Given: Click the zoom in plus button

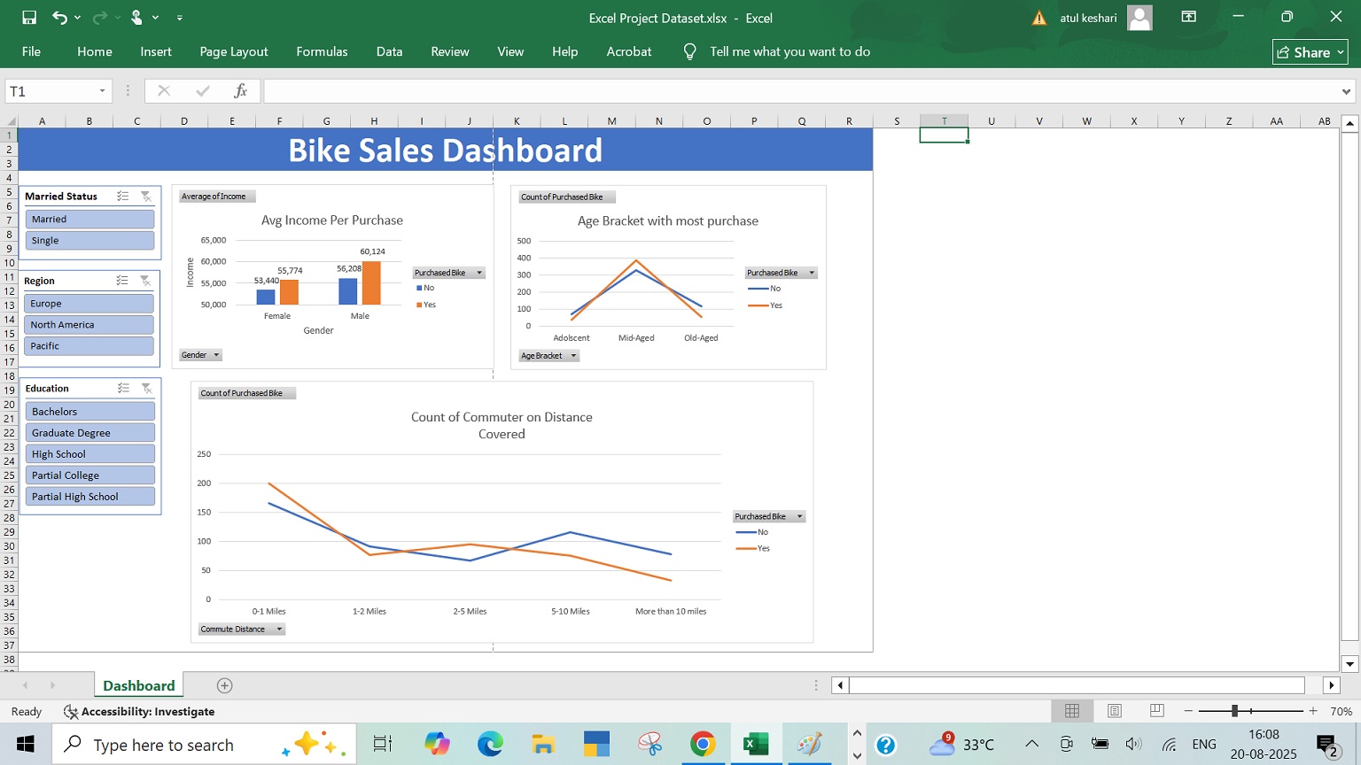Looking at the screenshot, I should pyautogui.click(x=1313, y=711).
